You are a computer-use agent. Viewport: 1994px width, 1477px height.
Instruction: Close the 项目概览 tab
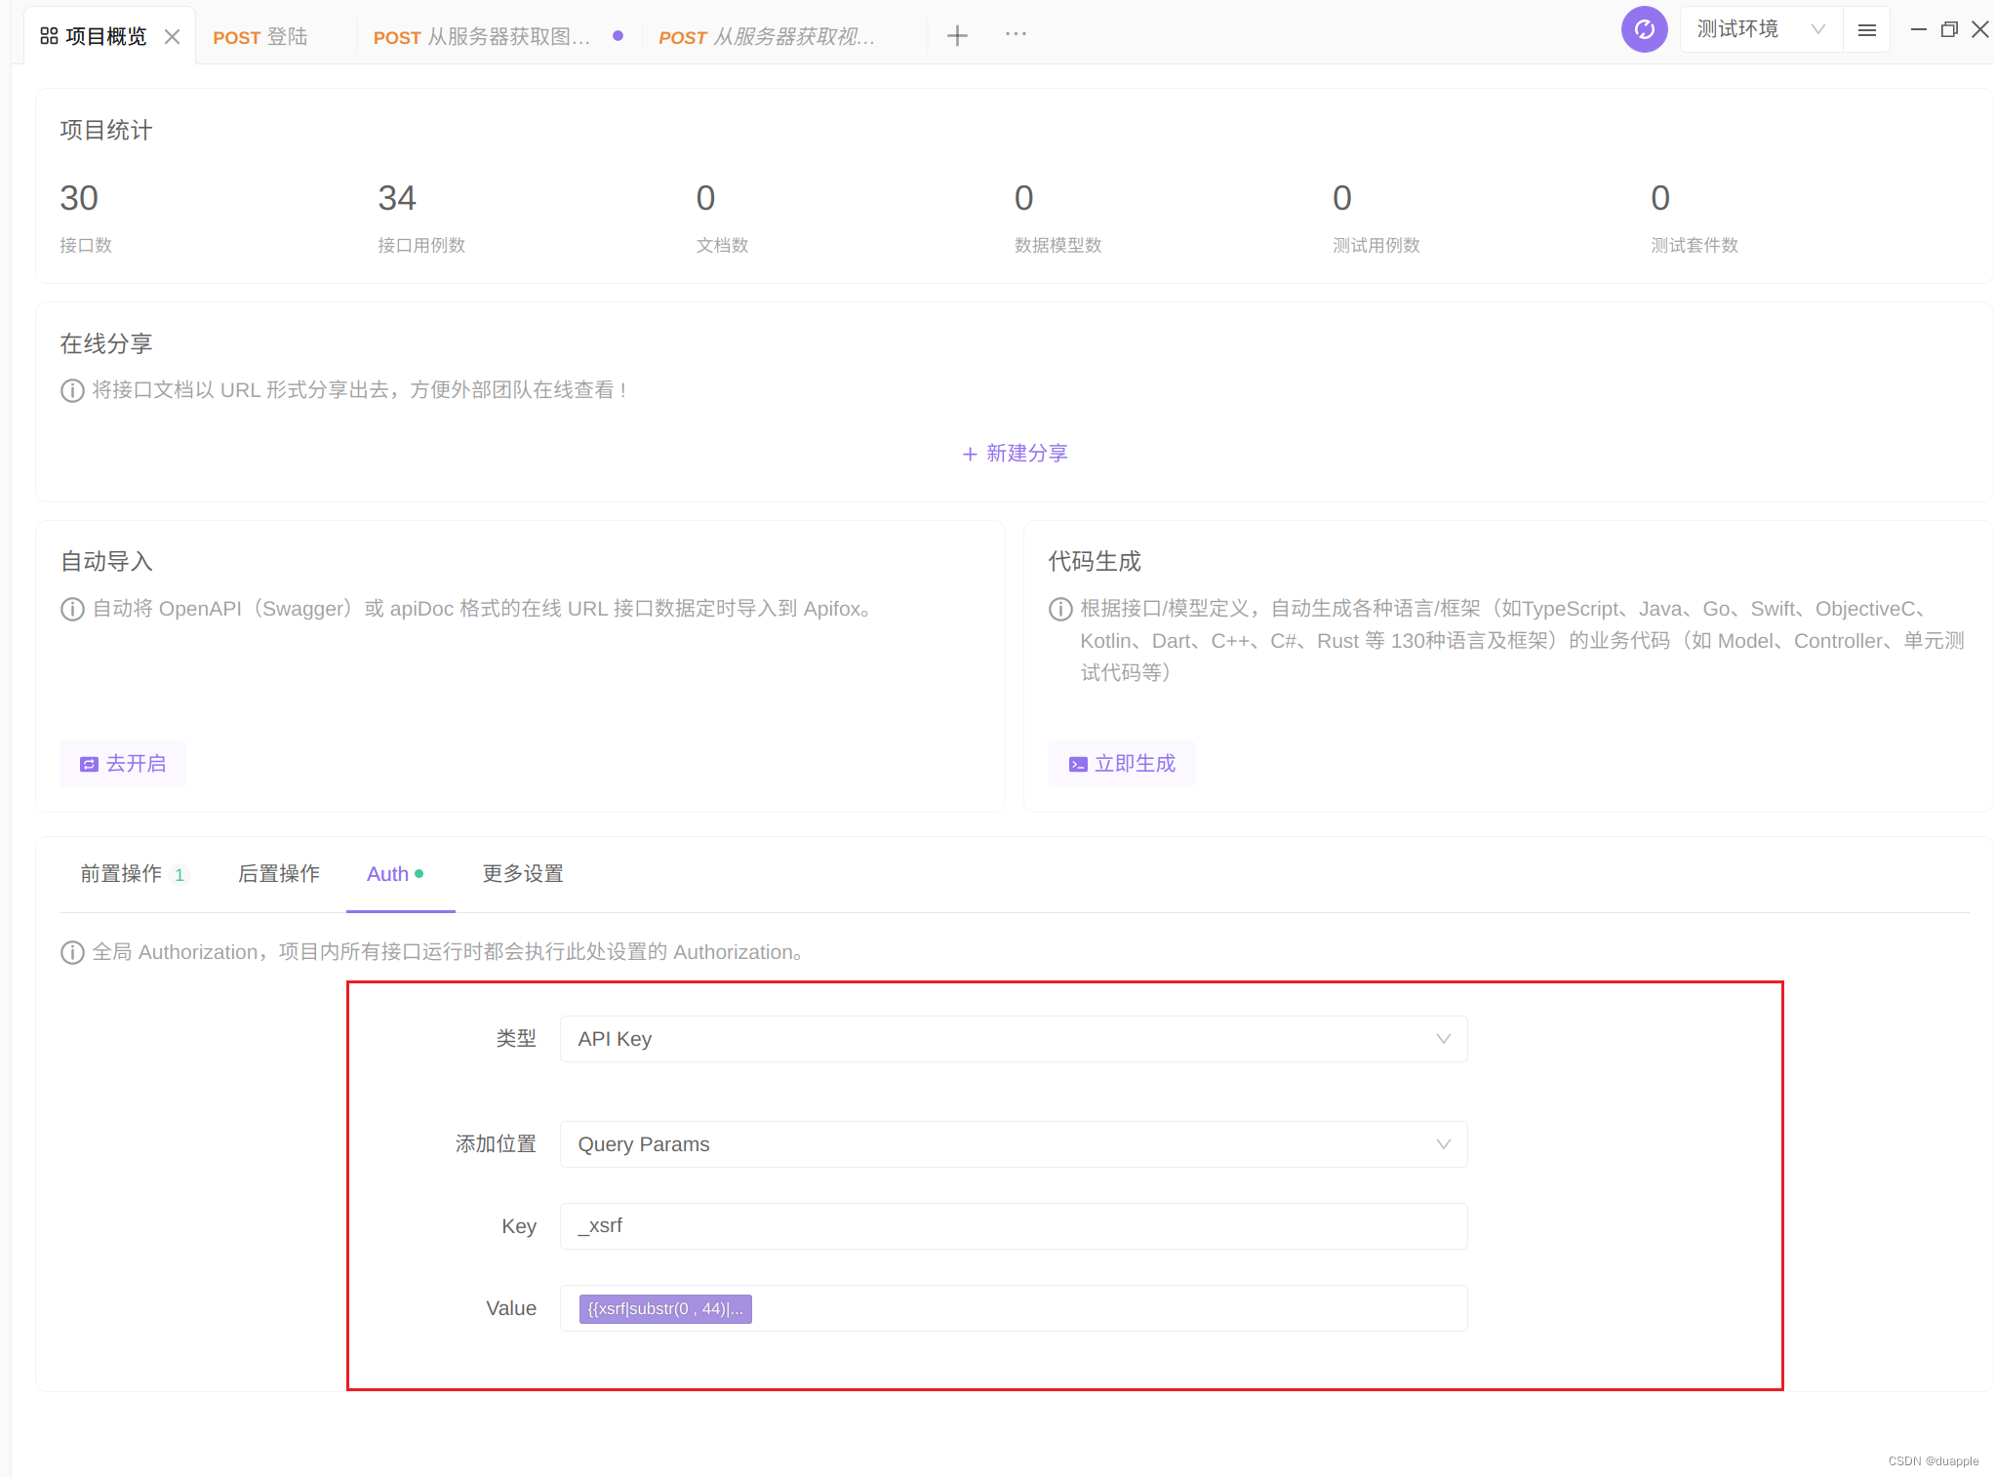[172, 36]
